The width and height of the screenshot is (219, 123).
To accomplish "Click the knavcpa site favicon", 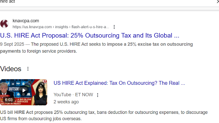I will (x=5, y=24).
